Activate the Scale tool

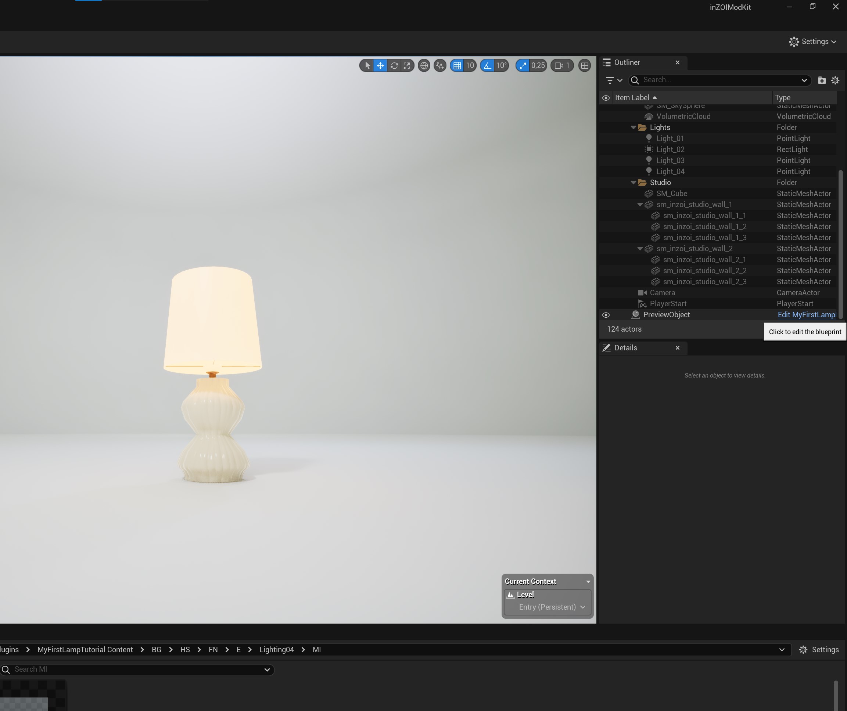[x=407, y=65]
